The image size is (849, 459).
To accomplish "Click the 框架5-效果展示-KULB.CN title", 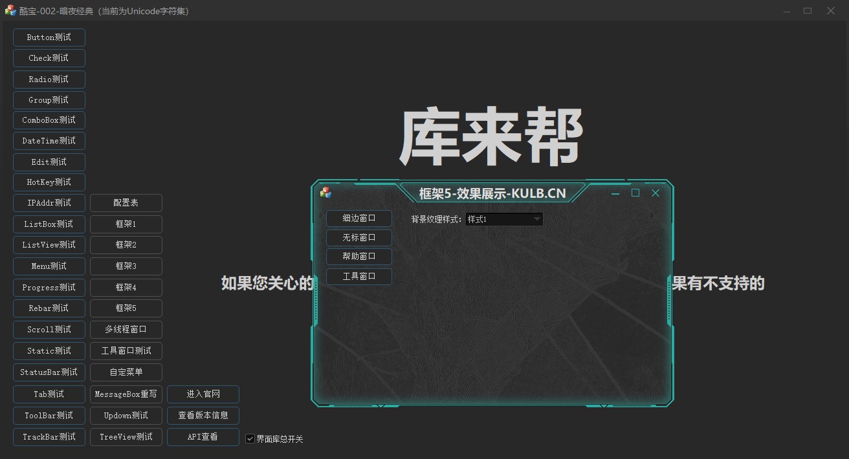I will coord(492,193).
